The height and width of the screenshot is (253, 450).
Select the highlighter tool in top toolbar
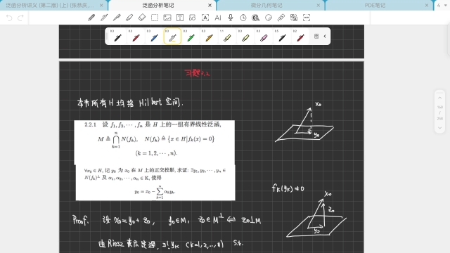(x=129, y=18)
